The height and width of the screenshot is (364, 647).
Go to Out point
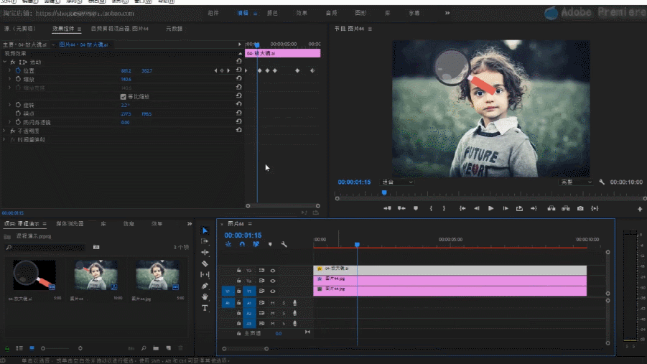click(x=534, y=208)
